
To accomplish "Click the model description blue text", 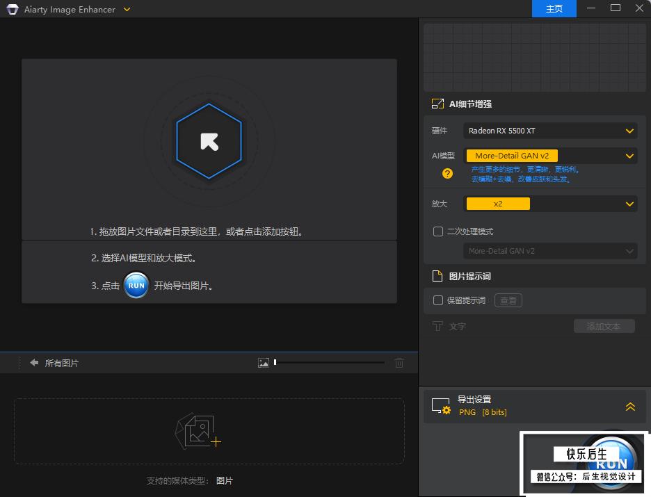I will pos(525,174).
